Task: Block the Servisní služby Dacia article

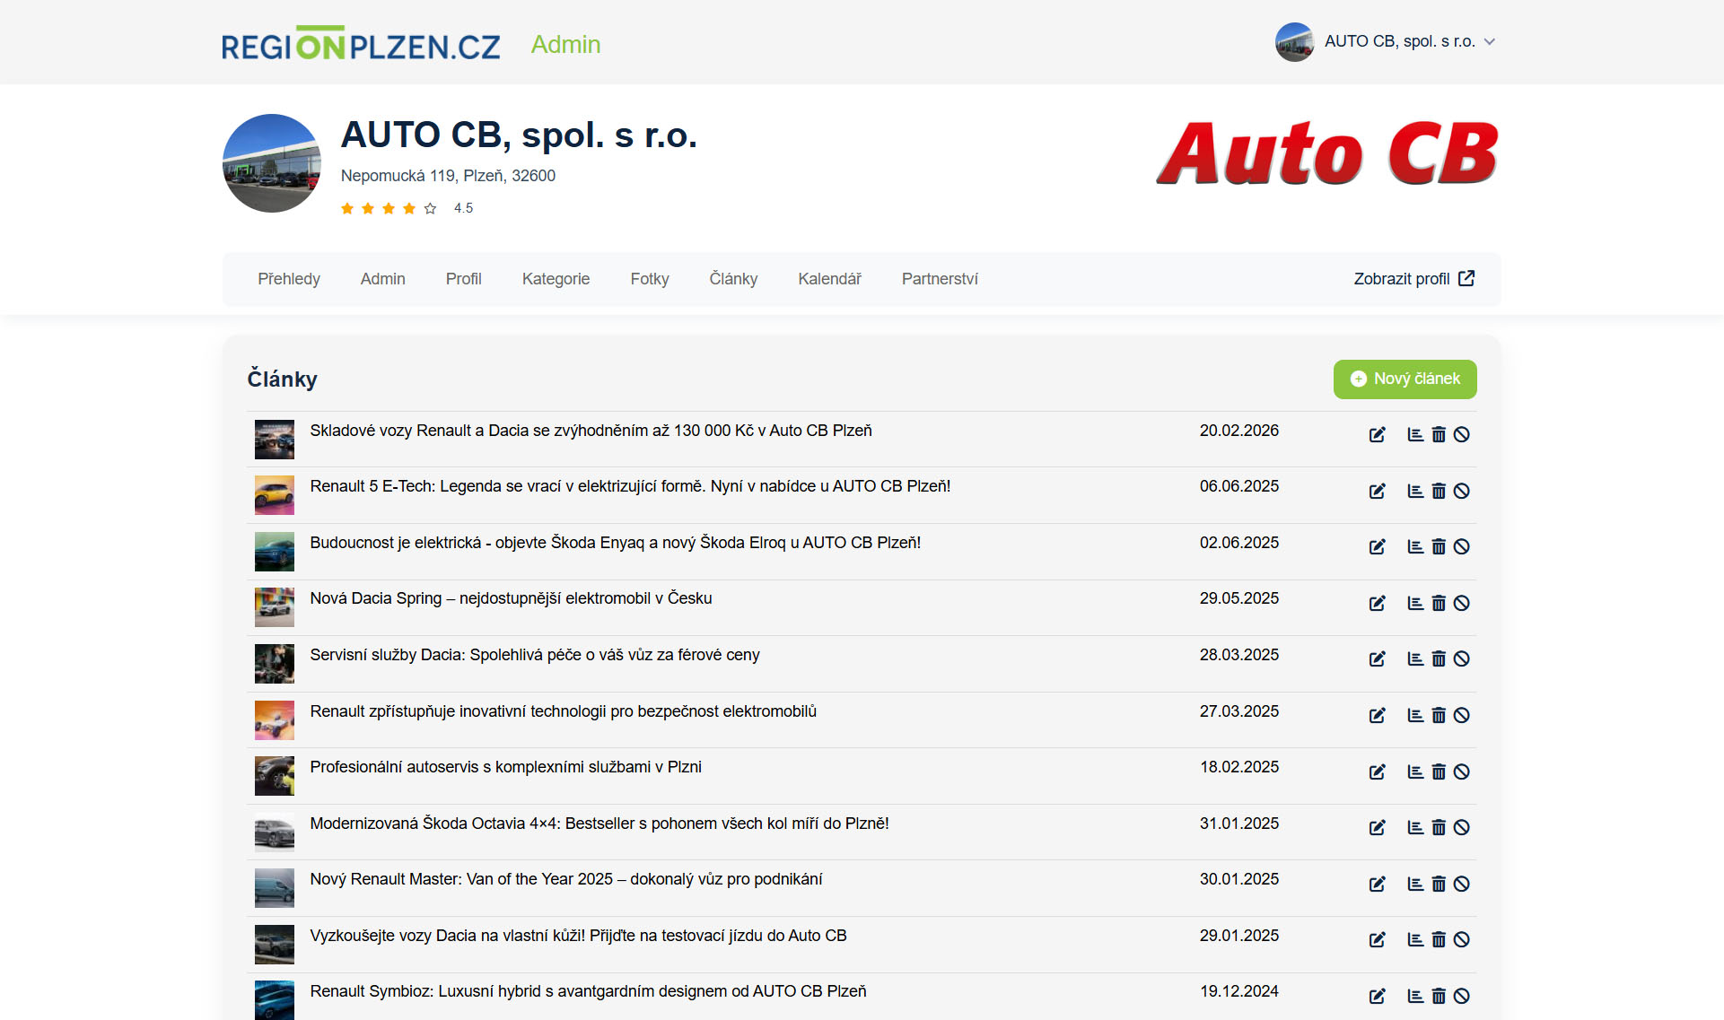Action: click(x=1462, y=659)
